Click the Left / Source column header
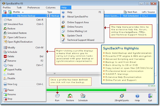160x106 pixels. point(148,12)
